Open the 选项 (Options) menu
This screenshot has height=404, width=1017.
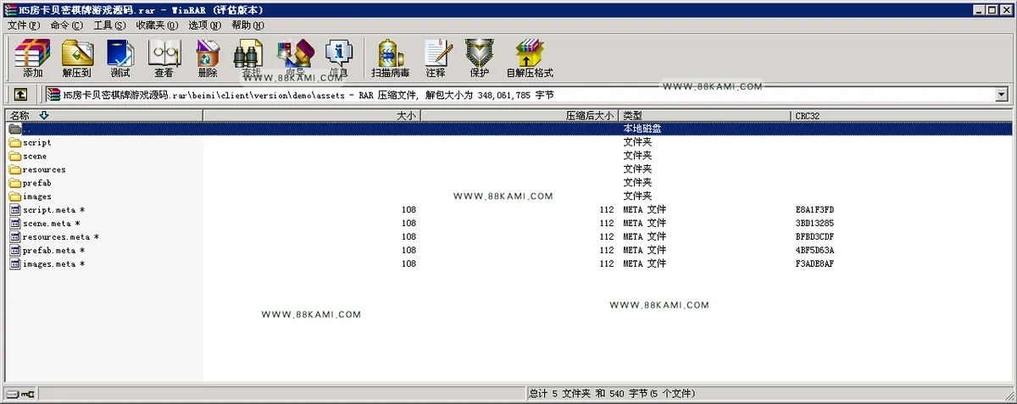[204, 25]
